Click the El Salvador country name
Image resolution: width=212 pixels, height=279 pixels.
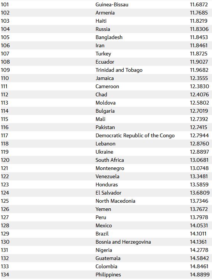[108, 193]
